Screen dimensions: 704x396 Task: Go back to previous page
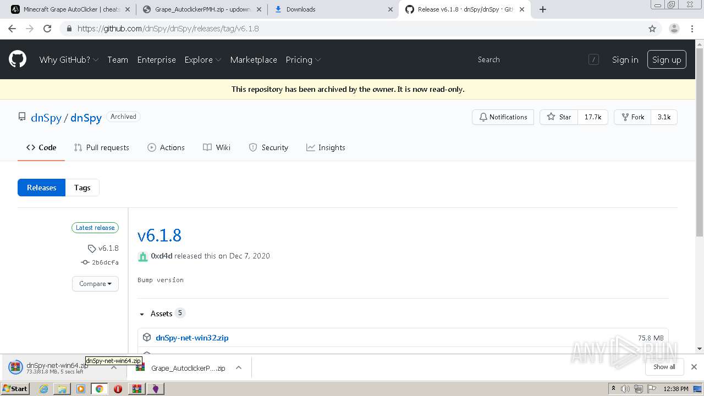pyautogui.click(x=12, y=29)
